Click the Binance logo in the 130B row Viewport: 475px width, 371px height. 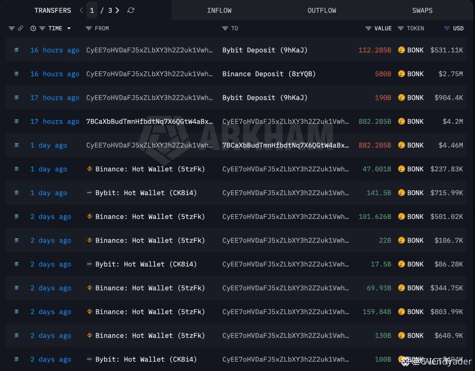[89, 335]
